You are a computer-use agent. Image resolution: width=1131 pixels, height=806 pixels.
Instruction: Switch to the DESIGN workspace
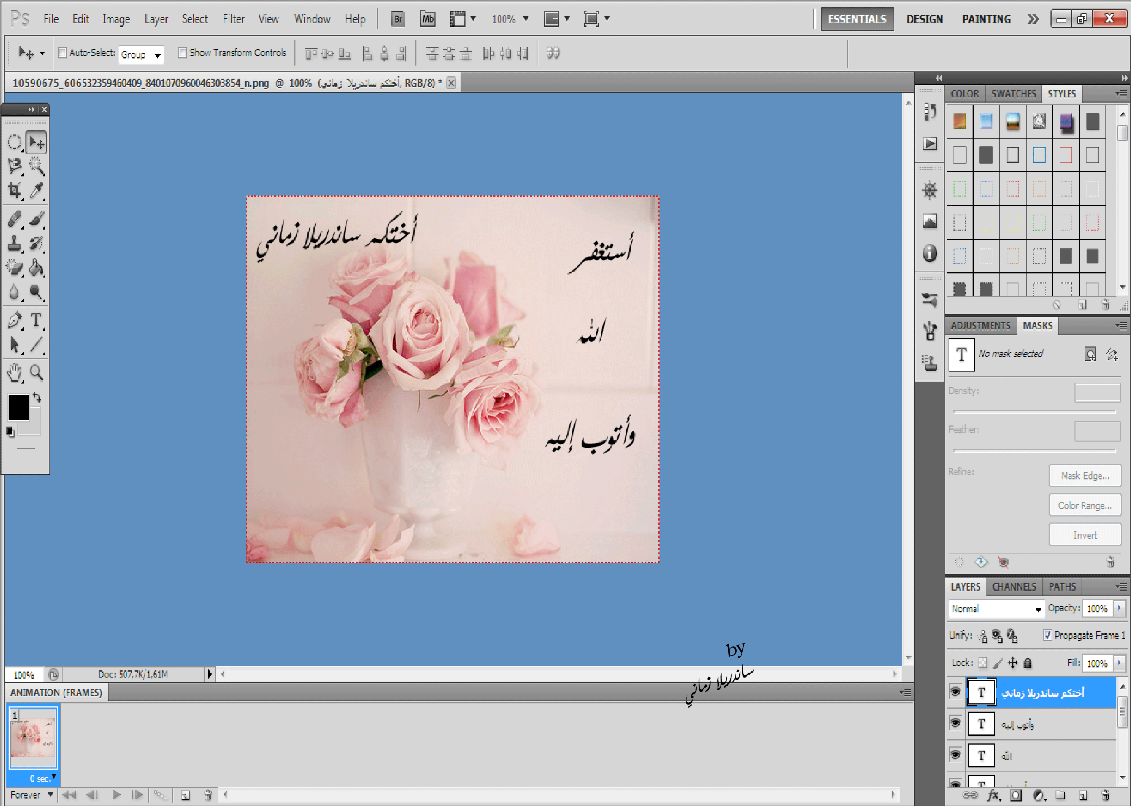click(x=924, y=19)
